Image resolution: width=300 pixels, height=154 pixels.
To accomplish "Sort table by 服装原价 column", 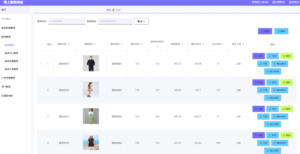I will (178, 44).
